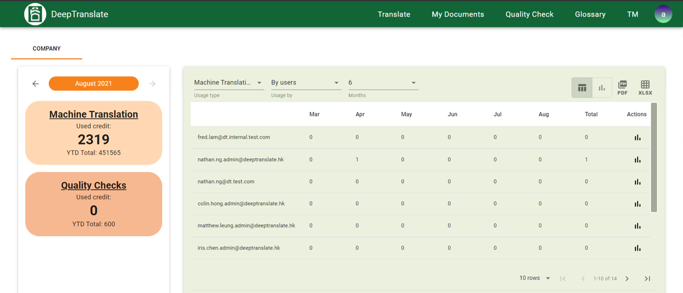Show chart for matthew.leung.admin@deeptranslate.hk
The height and width of the screenshot is (293, 683).
coord(638,226)
